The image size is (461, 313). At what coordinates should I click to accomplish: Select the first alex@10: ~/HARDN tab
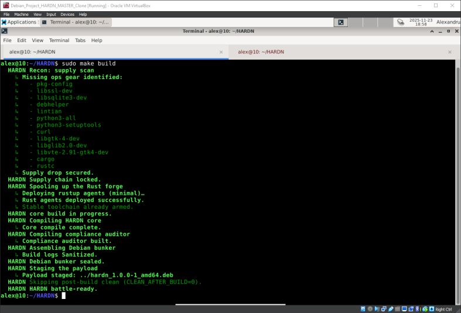click(x=114, y=52)
